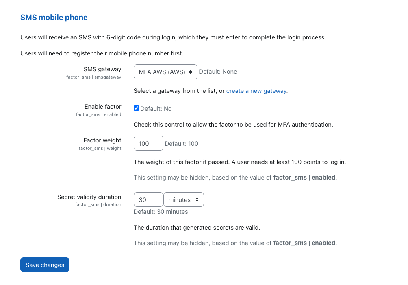The image size is (408, 285).
Task: Click the factor_sms | weight identifier under the label
Action: 100,148
